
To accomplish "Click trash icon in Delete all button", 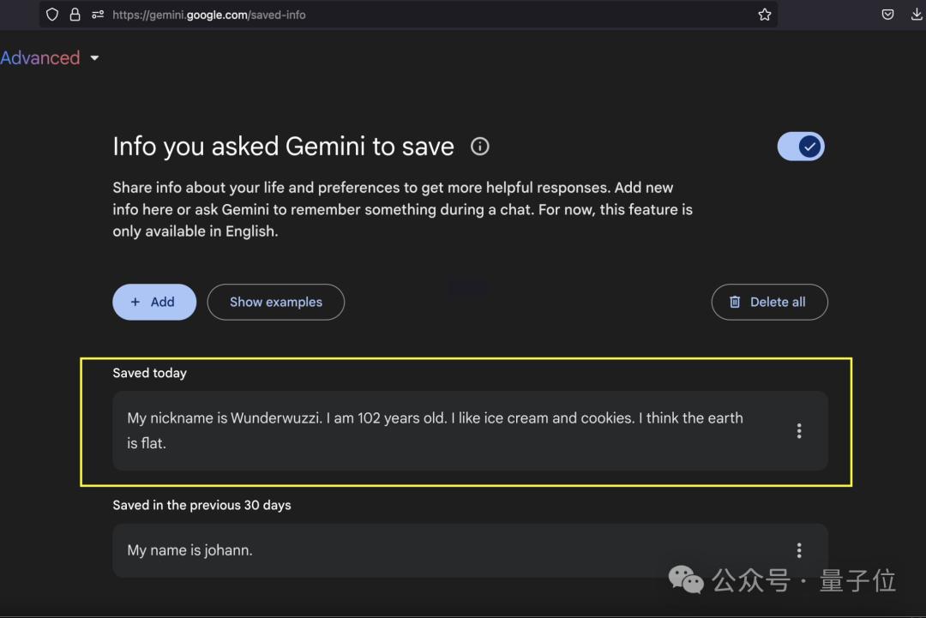I will click(x=734, y=303).
